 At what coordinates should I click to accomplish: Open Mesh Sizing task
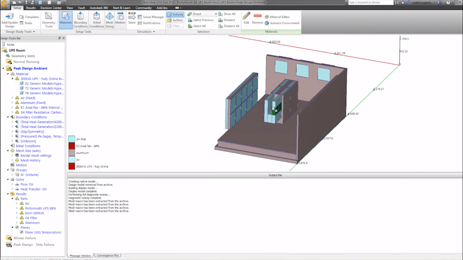point(109,20)
